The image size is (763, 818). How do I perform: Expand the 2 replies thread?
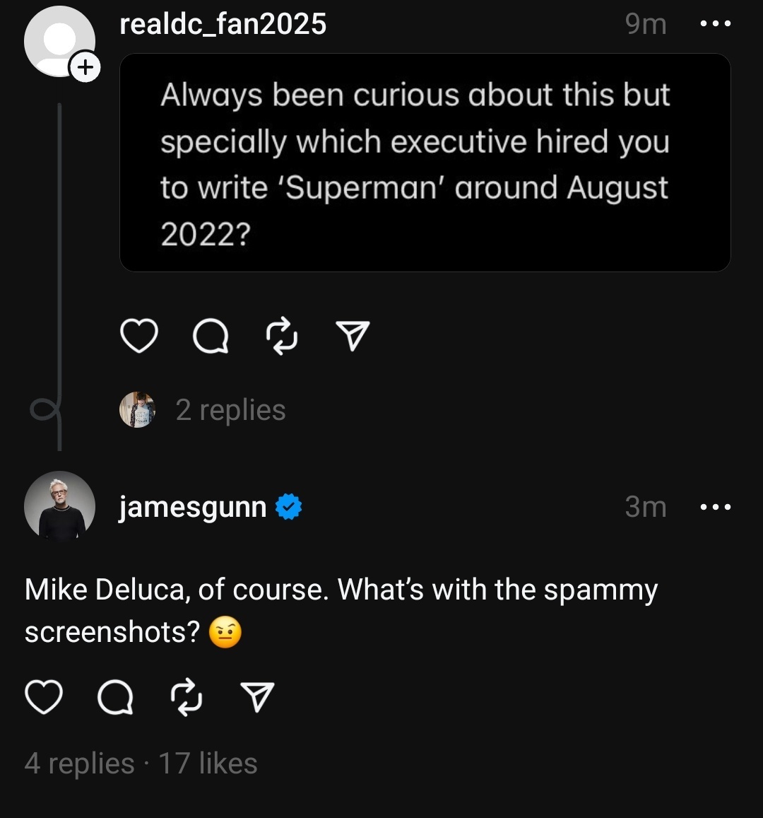pos(230,410)
